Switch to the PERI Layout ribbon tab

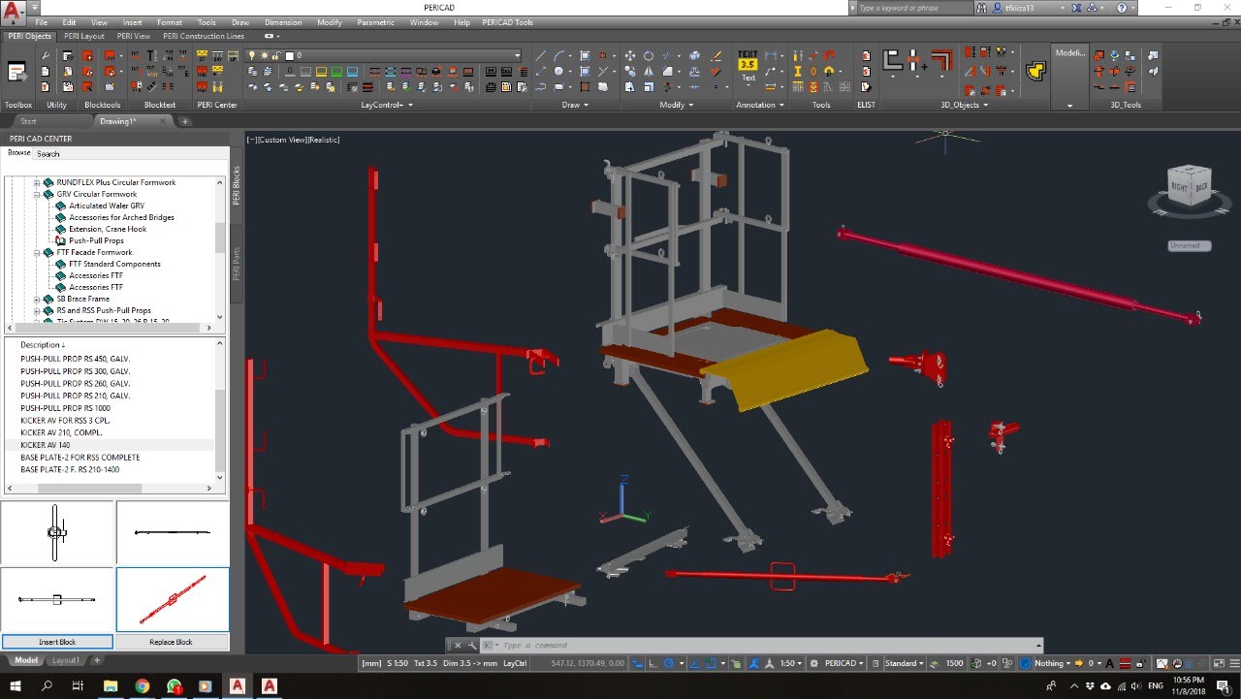click(x=84, y=36)
